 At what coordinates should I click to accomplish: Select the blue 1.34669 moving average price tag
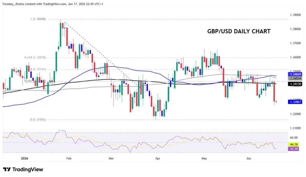[x=295, y=74]
